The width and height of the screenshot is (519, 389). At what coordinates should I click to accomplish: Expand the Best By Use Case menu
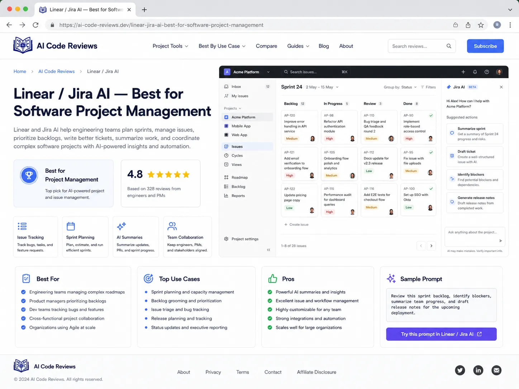[x=222, y=46]
